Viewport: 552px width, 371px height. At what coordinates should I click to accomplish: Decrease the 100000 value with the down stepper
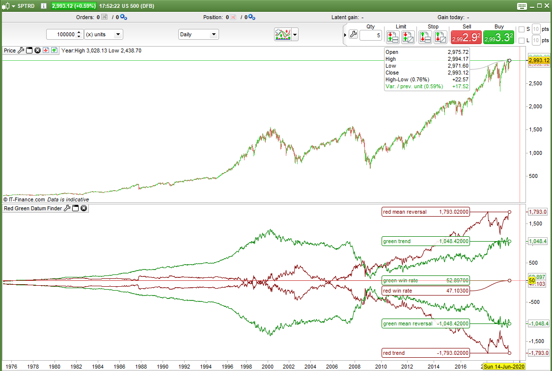coord(79,37)
